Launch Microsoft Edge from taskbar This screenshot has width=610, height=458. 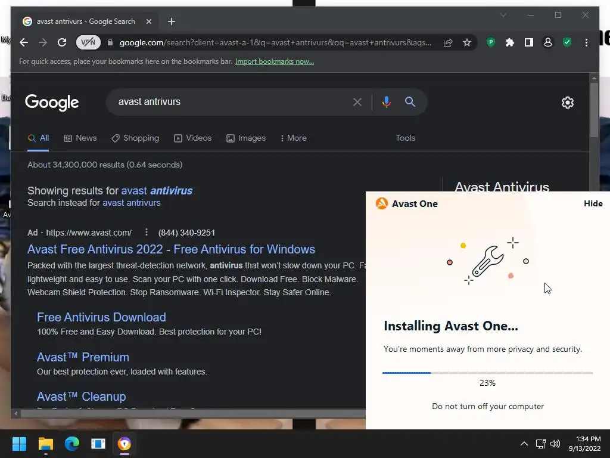pos(72,444)
